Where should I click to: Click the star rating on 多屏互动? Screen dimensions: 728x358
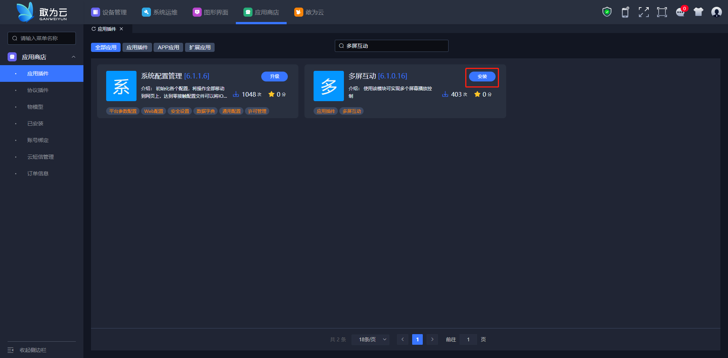click(477, 94)
